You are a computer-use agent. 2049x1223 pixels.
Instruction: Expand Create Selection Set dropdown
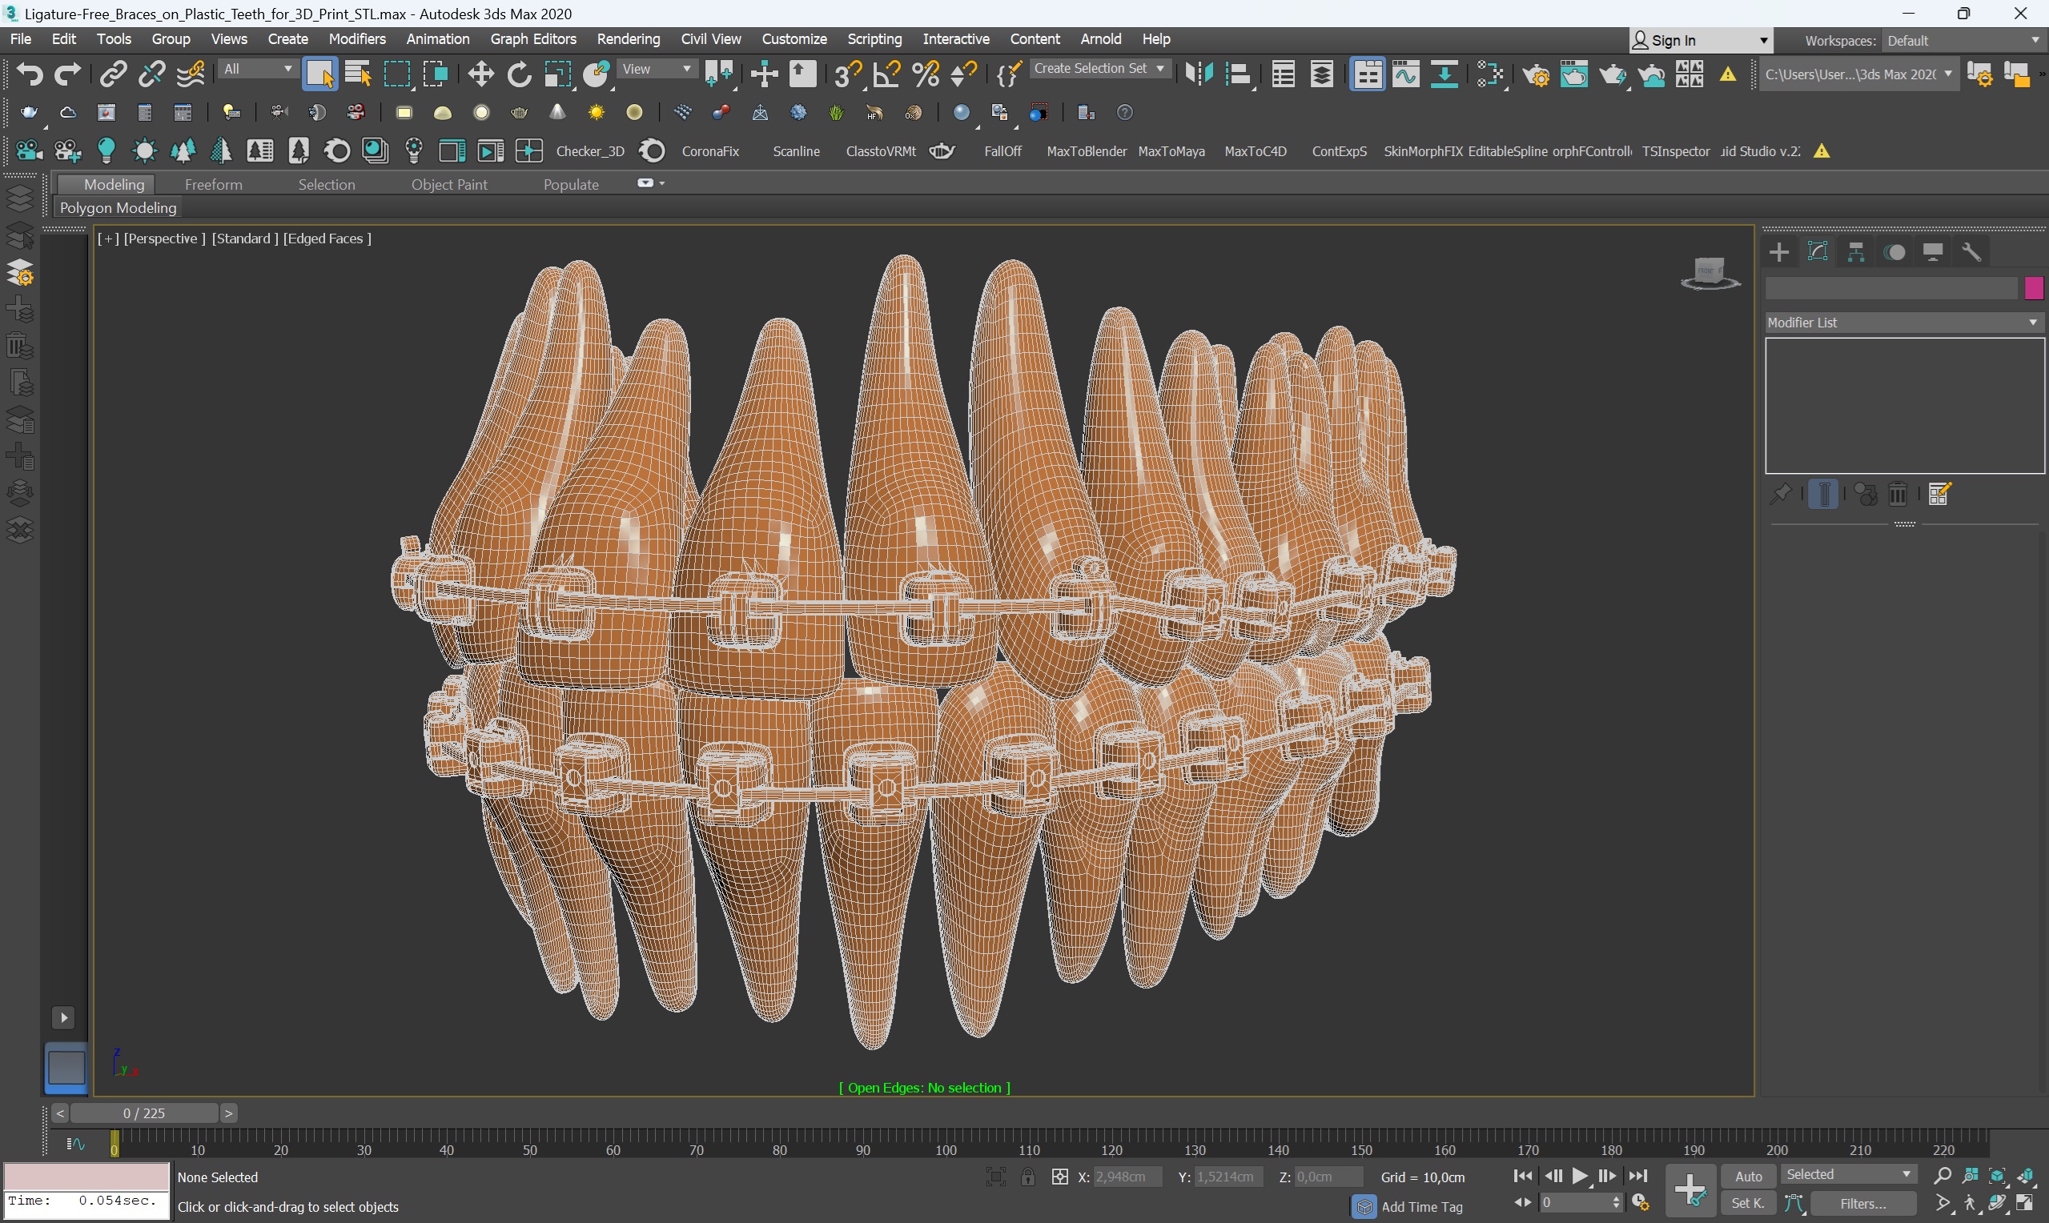1099,69
